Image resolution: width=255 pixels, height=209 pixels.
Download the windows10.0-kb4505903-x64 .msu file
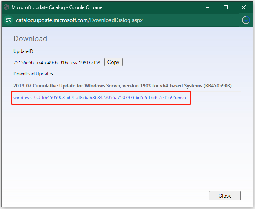[x=100, y=98]
